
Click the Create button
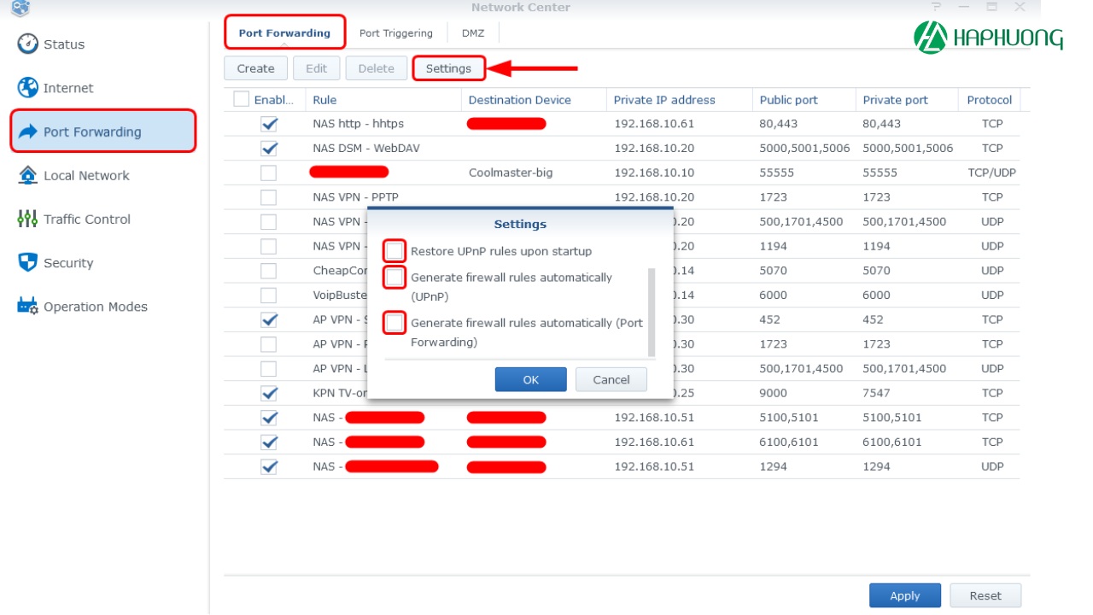pyautogui.click(x=255, y=68)
